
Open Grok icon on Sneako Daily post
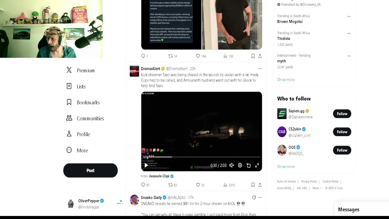254,197
